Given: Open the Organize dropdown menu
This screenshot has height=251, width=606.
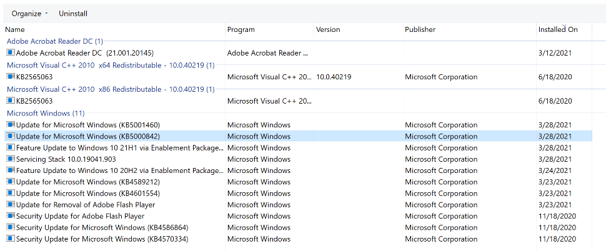Looking at the screenshot, I should pyautogui.click(x=30, y=14).
